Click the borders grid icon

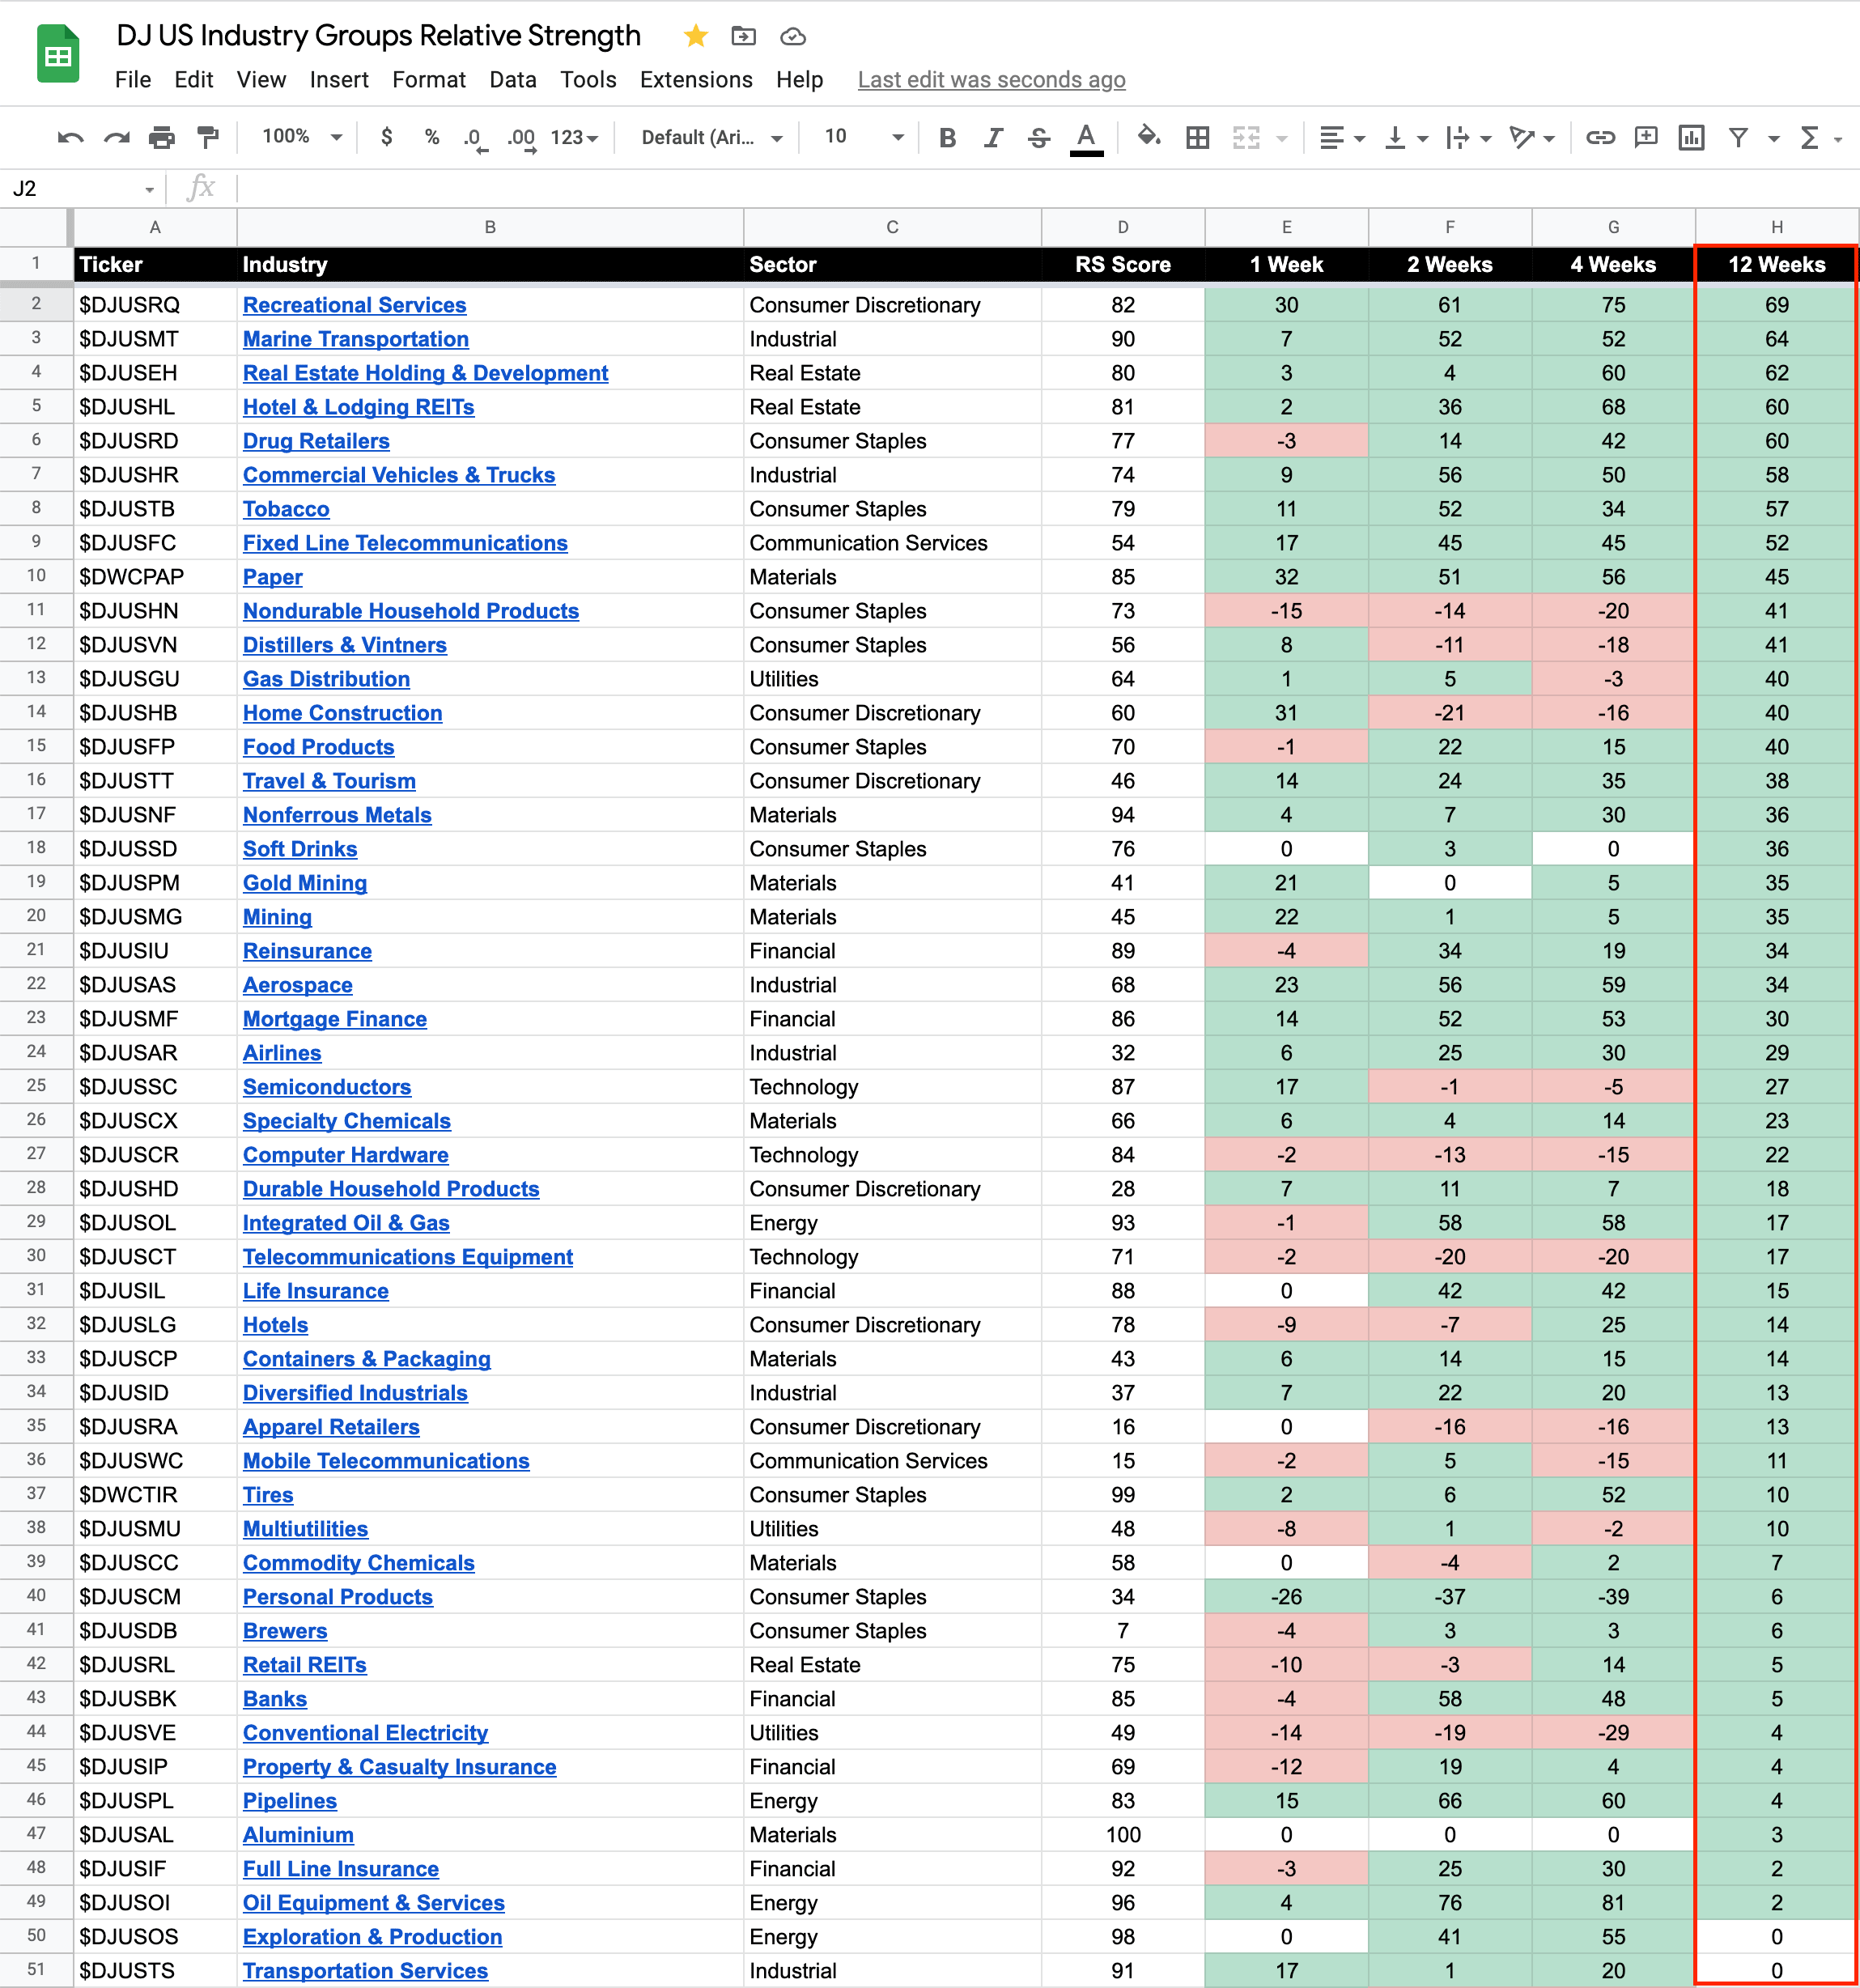tap(1197, 138)
